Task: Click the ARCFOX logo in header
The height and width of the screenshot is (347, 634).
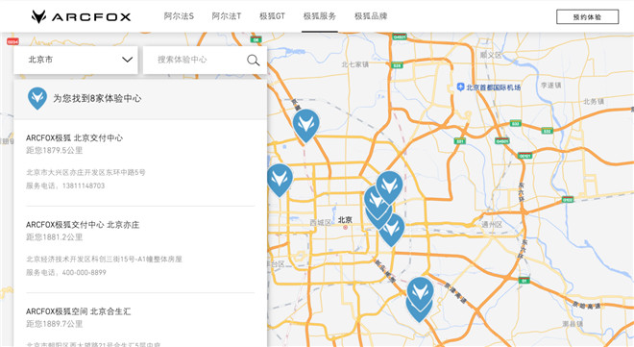Action: (x=81, y=16)
